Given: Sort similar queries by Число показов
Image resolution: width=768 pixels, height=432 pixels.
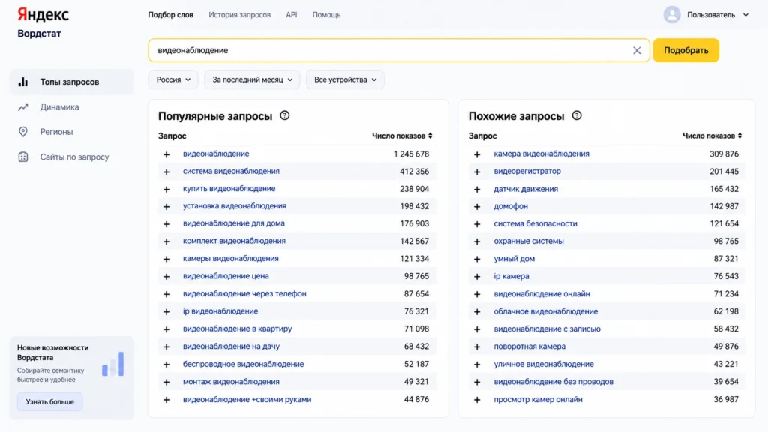Looking at the screenshot, I should click(x=712, y=136).
